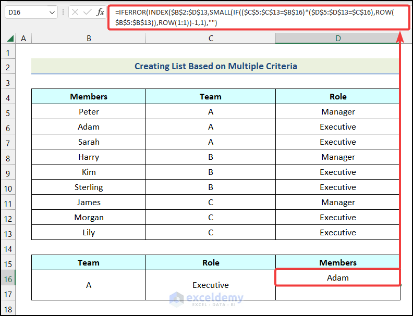
Task: Click the title Creating List Based on Multiple Criteria
Action: (x=215, y=66)
